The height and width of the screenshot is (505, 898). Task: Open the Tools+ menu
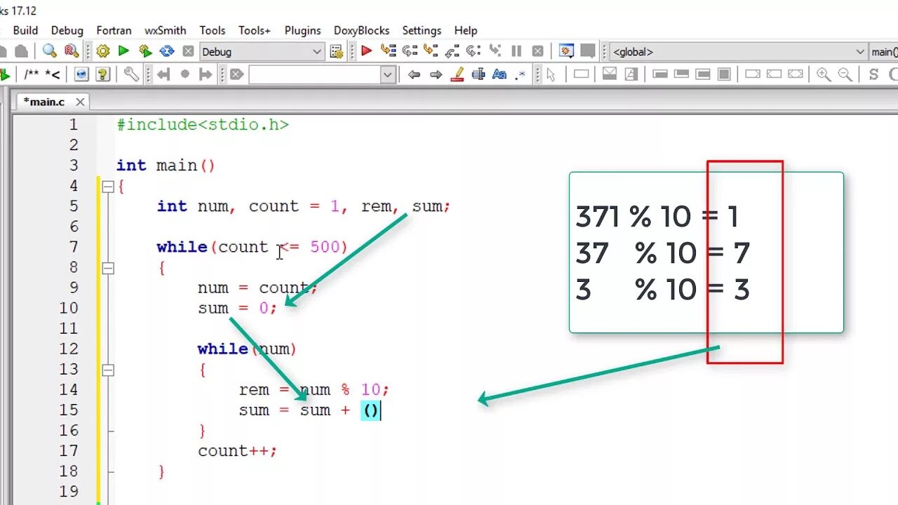(254, 30)
